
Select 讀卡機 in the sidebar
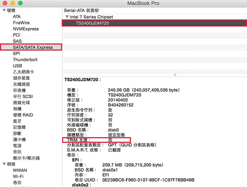[x=19, y=140]
